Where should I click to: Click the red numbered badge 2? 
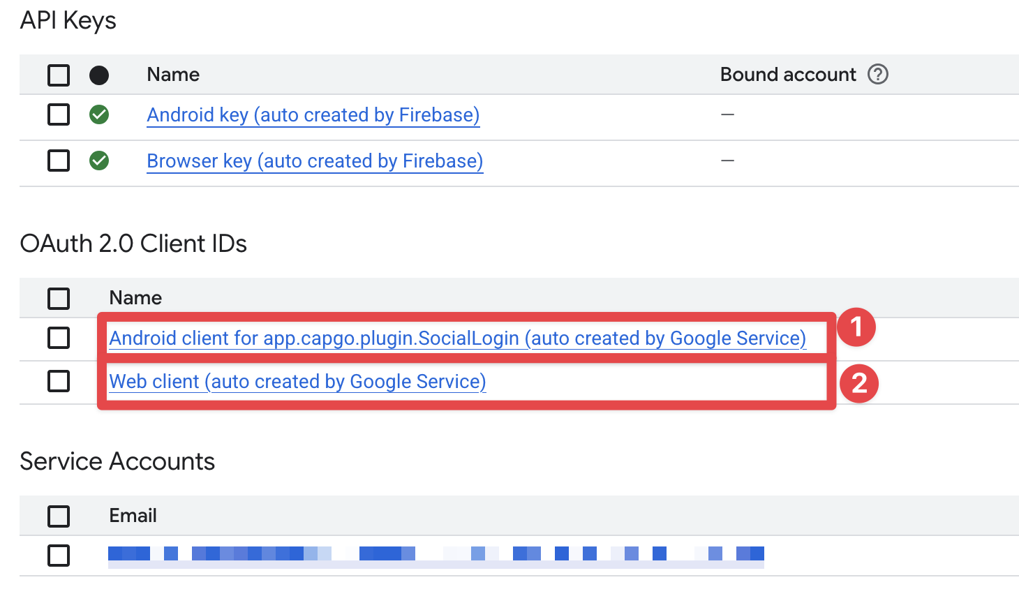coord(858,384)
